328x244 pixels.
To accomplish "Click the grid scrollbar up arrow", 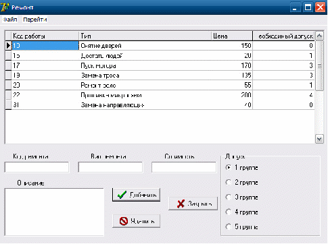I will pyautogui.click(x=319, y=36).
